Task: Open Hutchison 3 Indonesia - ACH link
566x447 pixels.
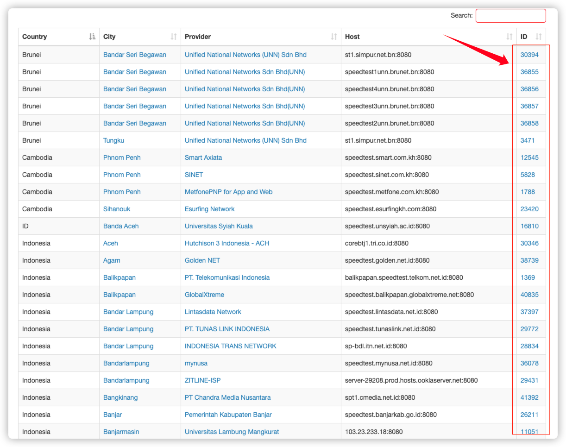Action: pyautogui.click(x=227, y=243)
